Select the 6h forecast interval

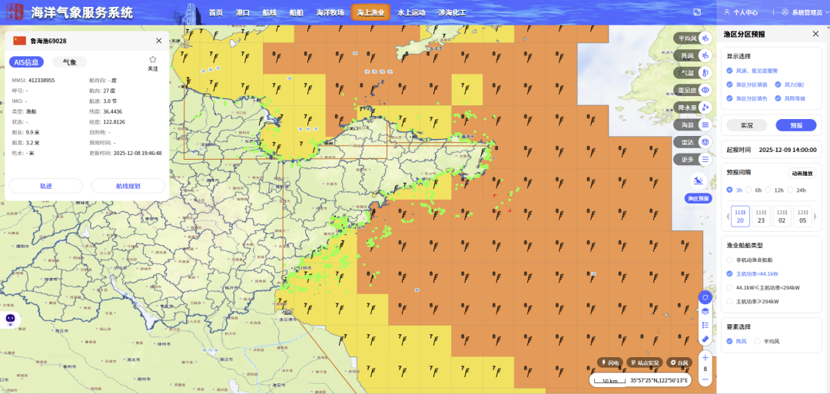(x=750, y=190)
